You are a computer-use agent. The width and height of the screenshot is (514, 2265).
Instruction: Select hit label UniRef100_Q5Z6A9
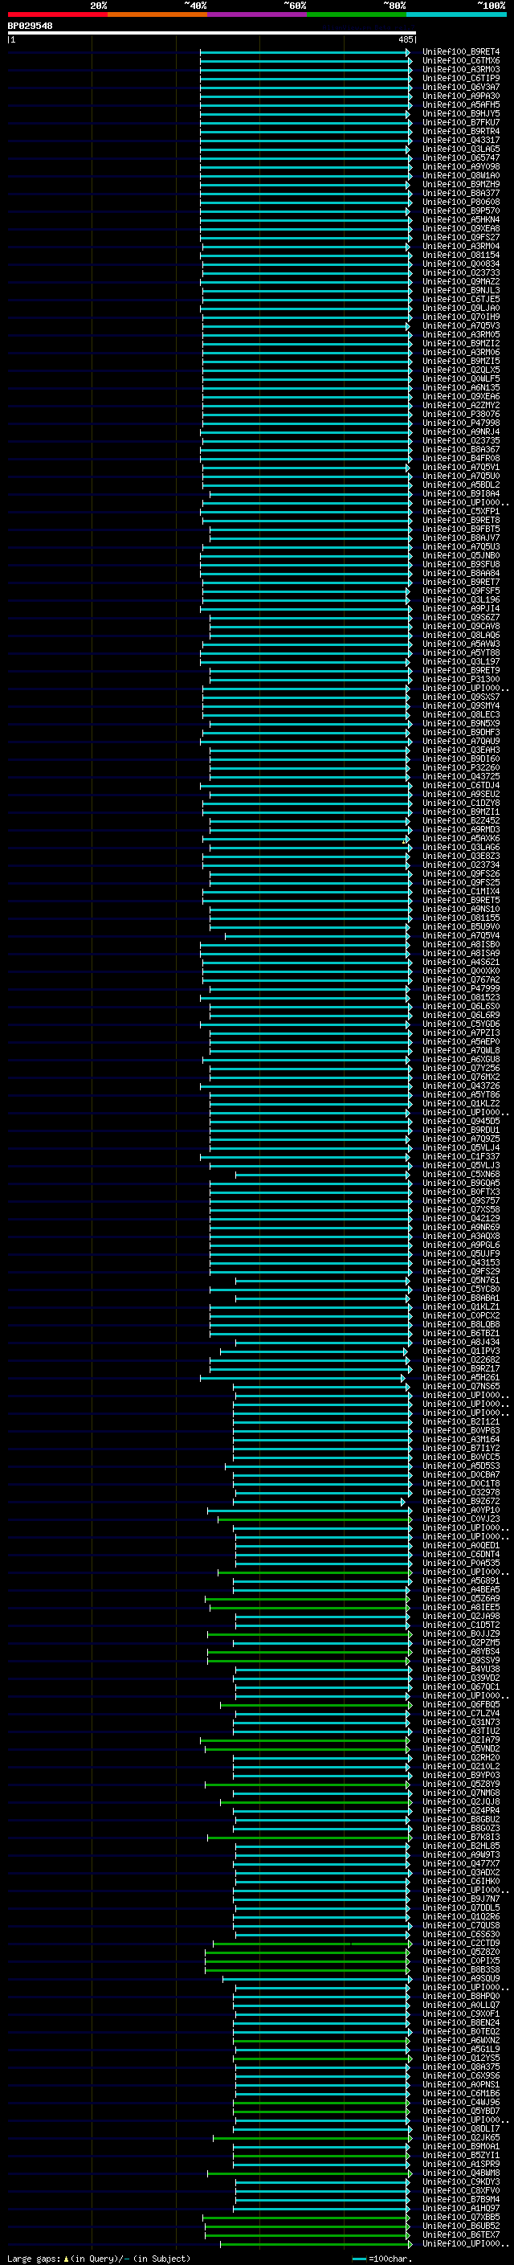click(461, 1598)
